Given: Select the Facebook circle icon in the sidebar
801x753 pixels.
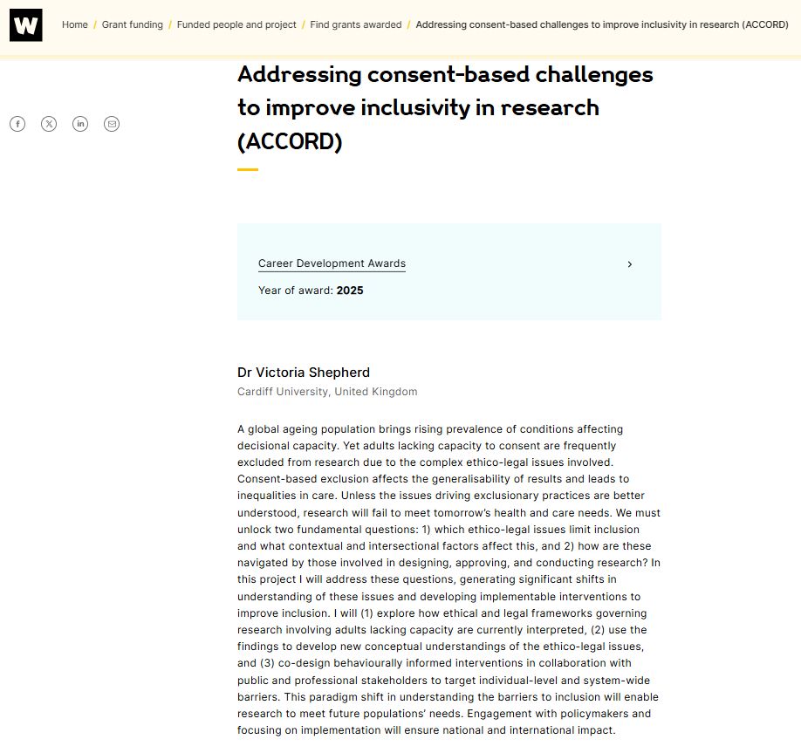Looking at the screenshot, I should click(17, 124).
